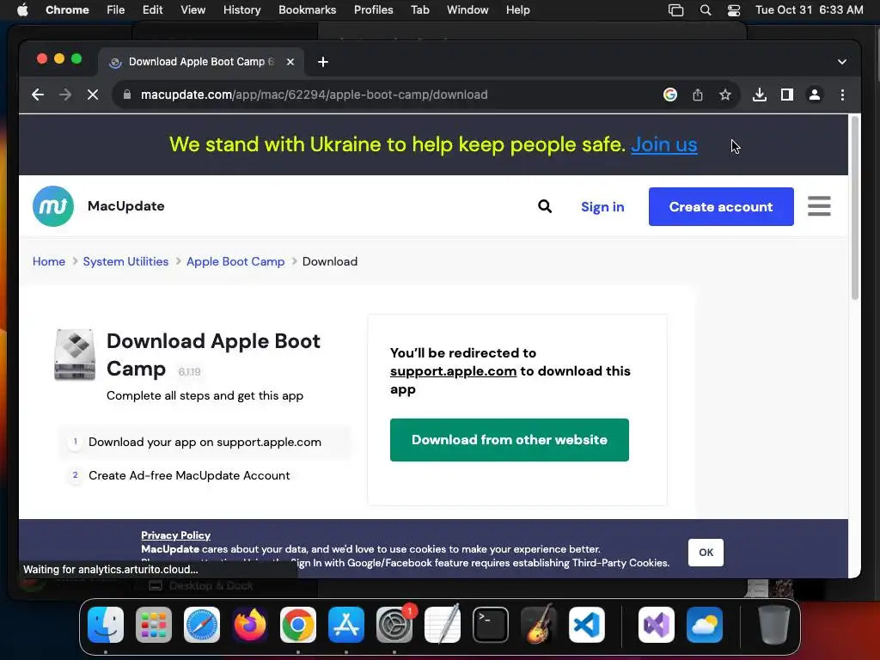Open Chrome downloads tray icon

point(760,95)
